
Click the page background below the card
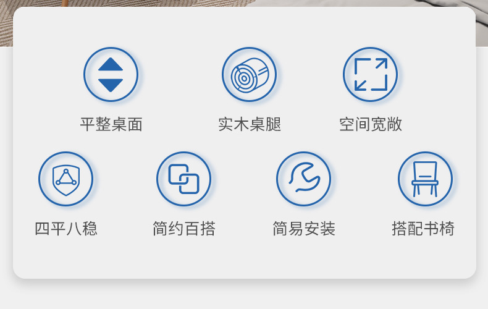[x=244, y=295]
